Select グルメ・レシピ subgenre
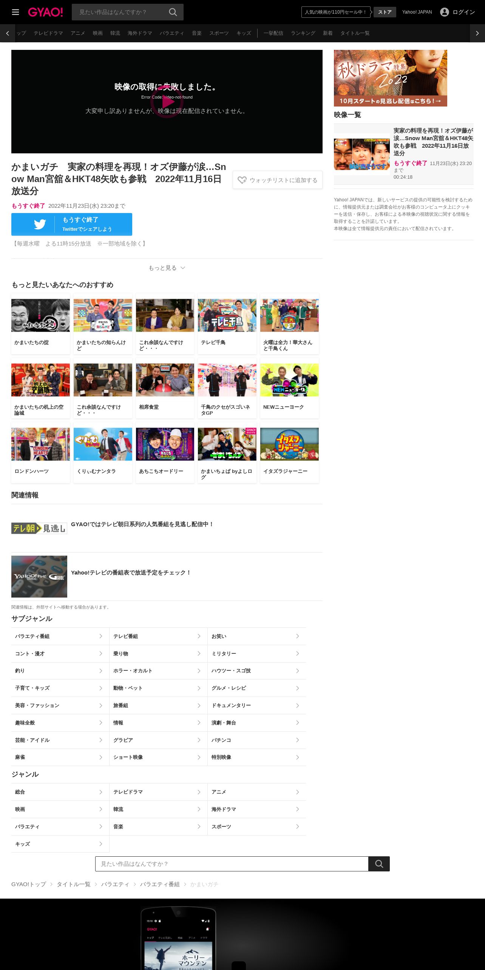The height and width of the screenshot is (970, 485). (x=257, y=688)
